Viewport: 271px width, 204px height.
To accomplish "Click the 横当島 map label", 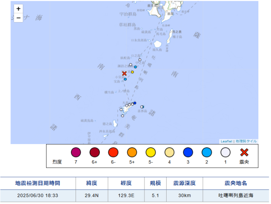I will [x=109, y=92].
